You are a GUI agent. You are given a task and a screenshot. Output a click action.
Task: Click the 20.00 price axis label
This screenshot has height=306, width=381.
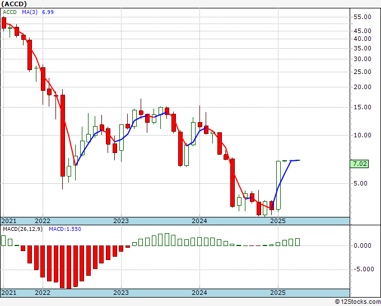(363, 87)
